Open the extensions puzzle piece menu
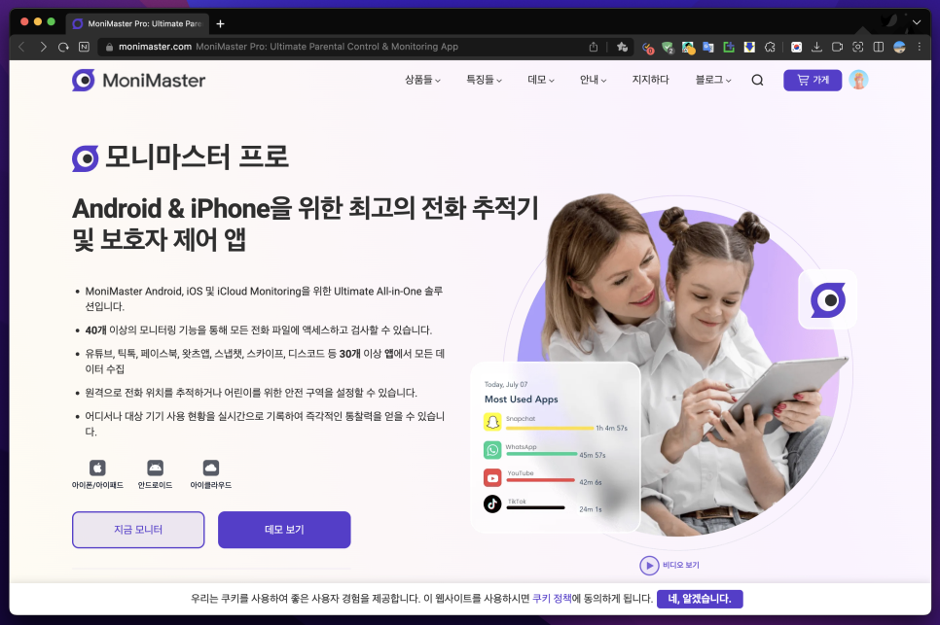 771,47
